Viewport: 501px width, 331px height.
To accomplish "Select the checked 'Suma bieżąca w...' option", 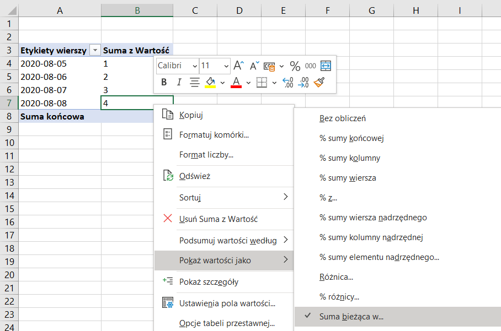I will click(x=351, y=317).
